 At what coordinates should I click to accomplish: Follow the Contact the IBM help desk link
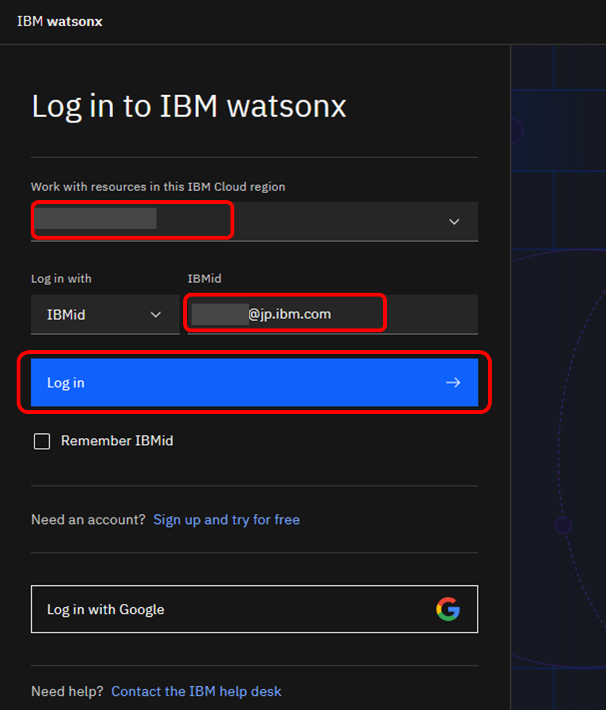coord(196,691)
